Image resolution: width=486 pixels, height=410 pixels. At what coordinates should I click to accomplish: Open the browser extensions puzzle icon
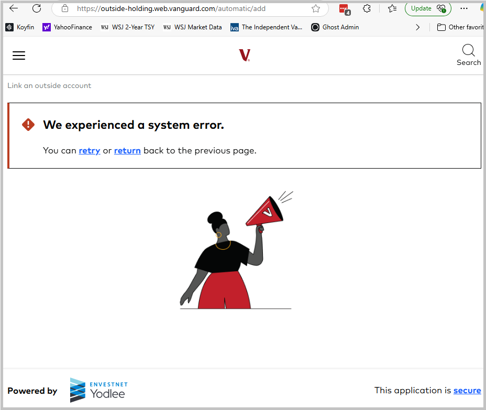367,9
